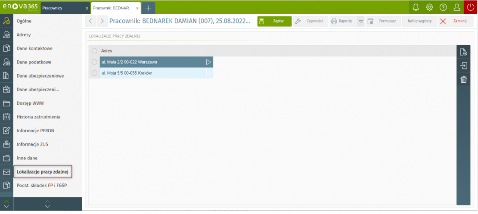
Task: Go to the previous employee record arrow
Action: [x=90, y=21]
